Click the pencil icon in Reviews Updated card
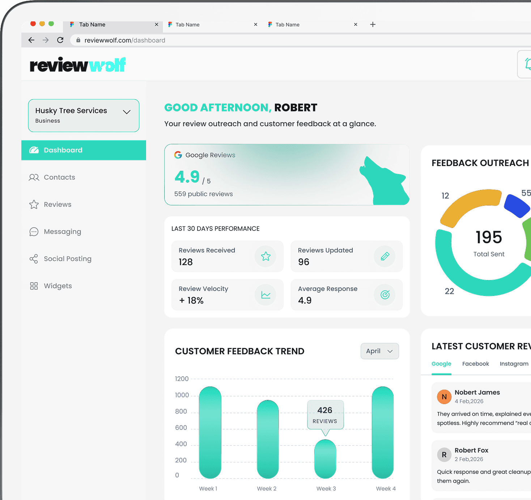The image size is (531, 500). pos(385,256)
